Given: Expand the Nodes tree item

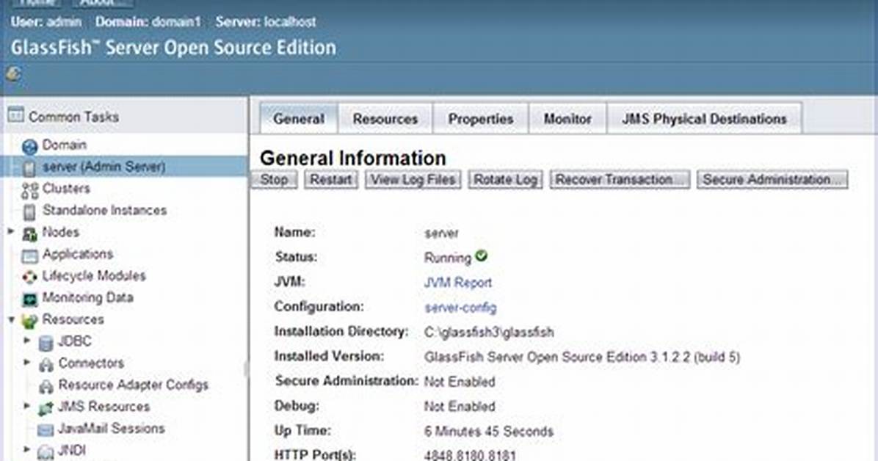Looking at the screenshot, I should 10,230.
